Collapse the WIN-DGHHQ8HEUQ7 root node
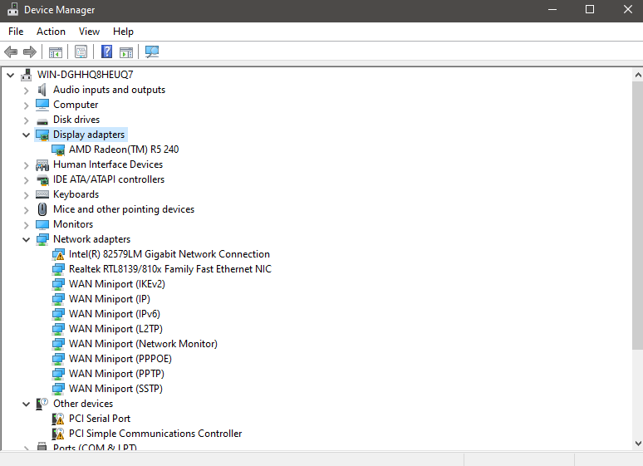 [11, 75]
